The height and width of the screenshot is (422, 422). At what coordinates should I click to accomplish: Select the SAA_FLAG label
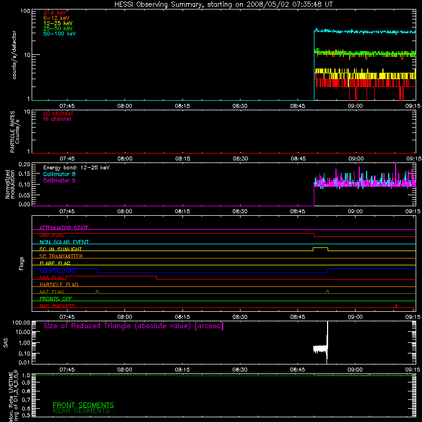click(52, 278)
